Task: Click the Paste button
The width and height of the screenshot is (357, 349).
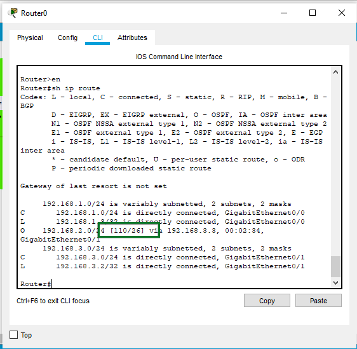Action: (x=318, y=301)
